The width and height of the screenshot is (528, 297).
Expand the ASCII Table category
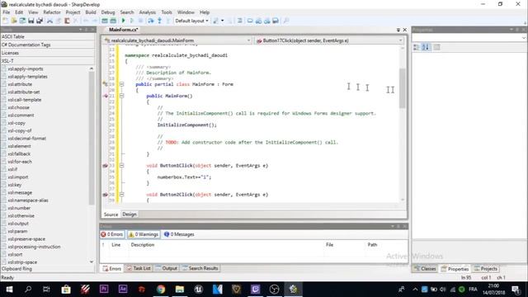48,36
